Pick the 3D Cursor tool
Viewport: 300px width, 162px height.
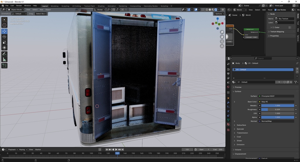click(4, 25)
